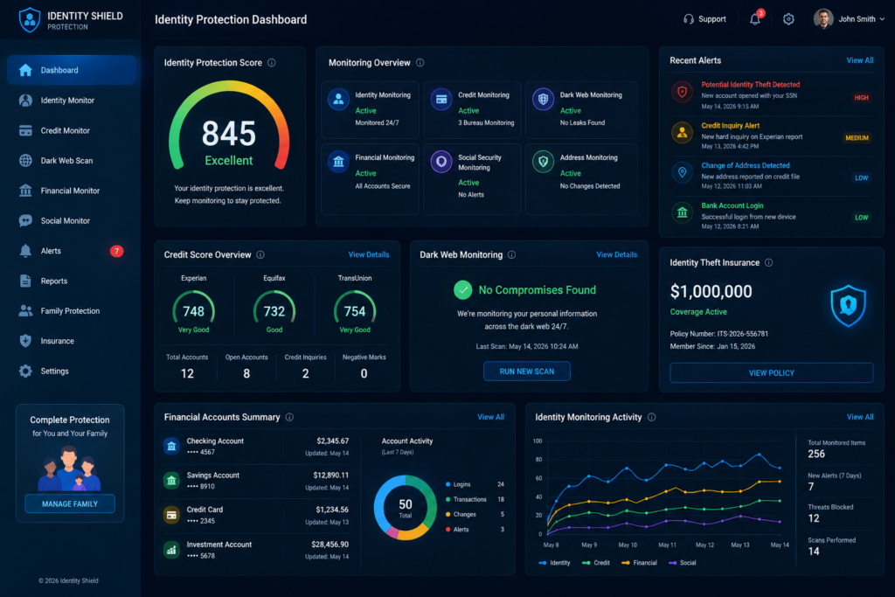
Task: Click the Financial Monitoring bank icon
Action: (x=338, y=162)
